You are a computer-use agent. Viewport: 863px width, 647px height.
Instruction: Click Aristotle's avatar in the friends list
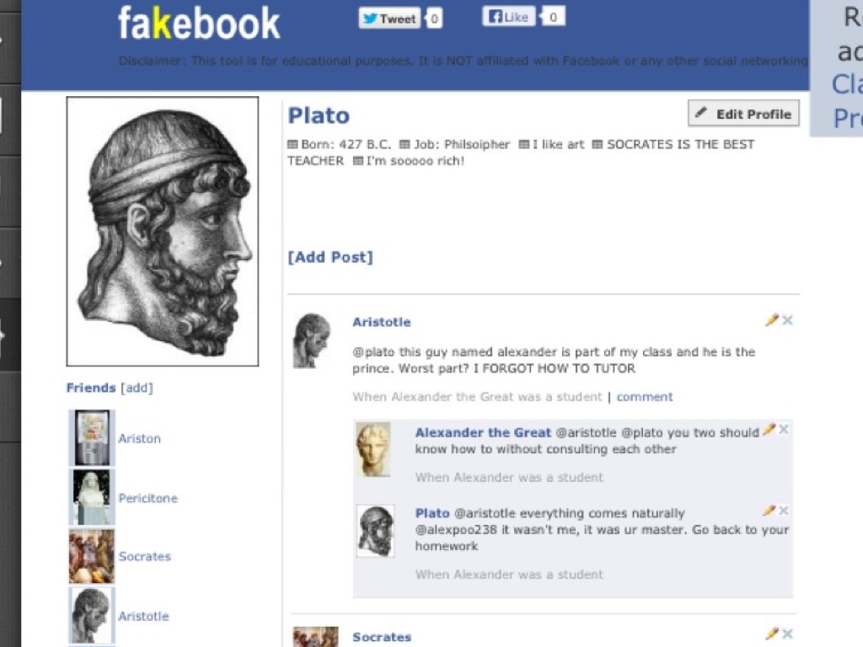(x=91, y=615)
